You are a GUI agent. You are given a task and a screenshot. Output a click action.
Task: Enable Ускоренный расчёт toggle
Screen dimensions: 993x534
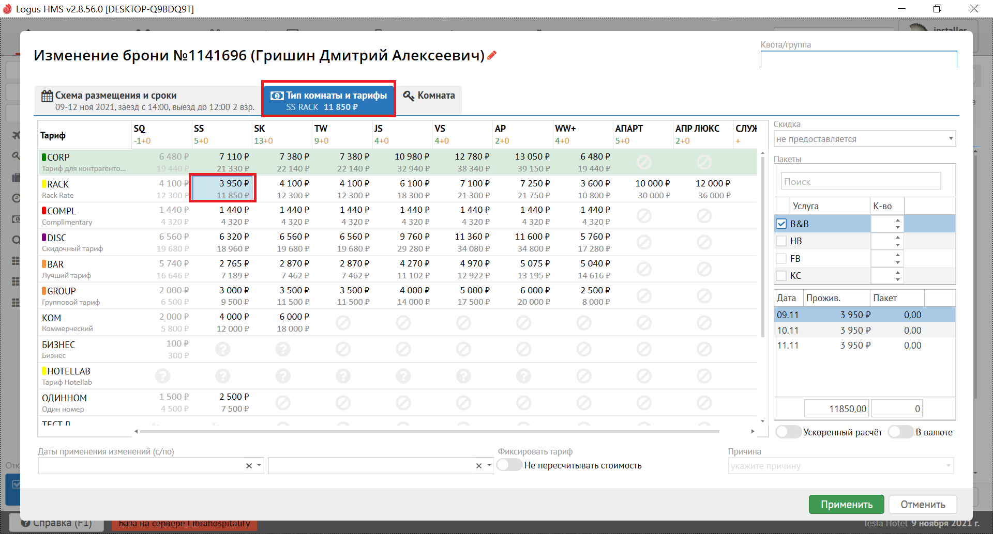point(788,432)
